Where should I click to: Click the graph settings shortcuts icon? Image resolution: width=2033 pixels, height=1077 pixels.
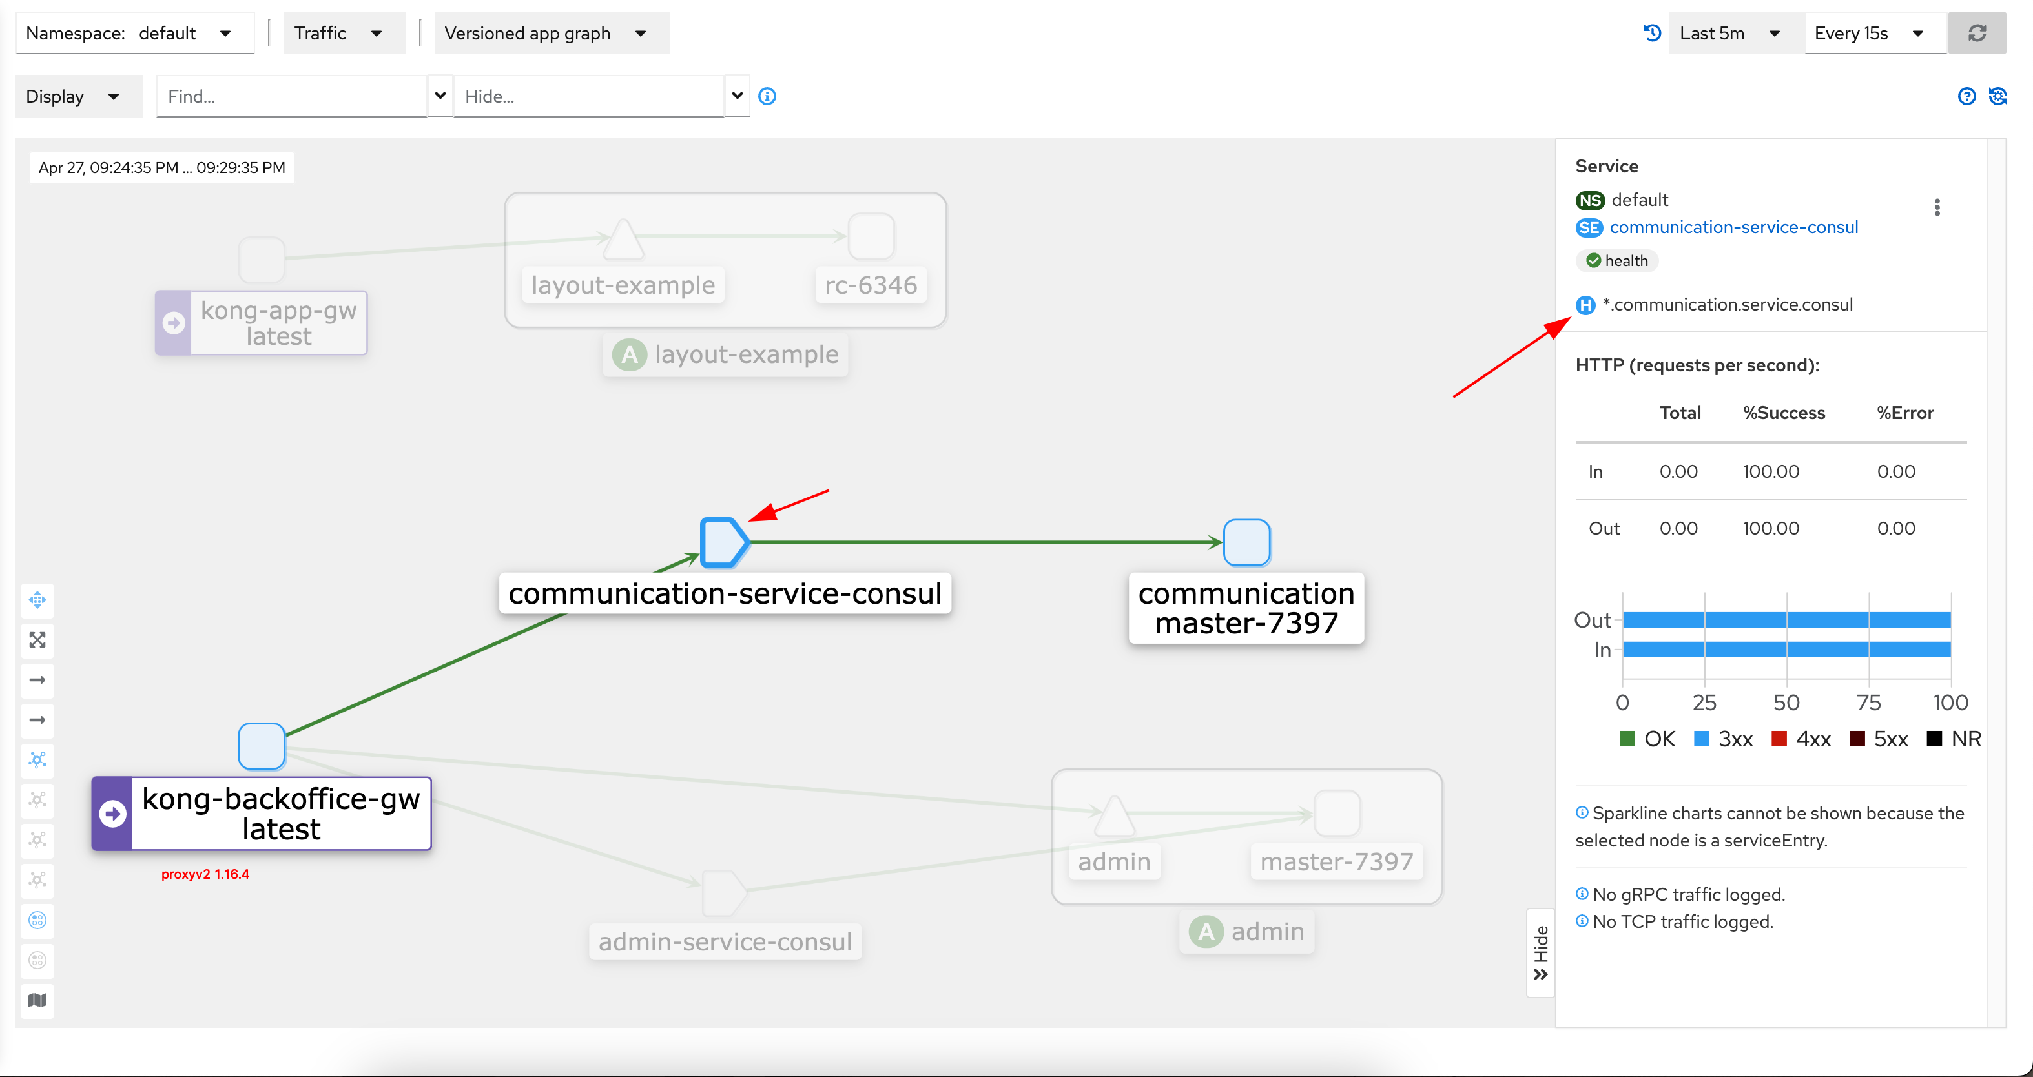coord(1999,96)
